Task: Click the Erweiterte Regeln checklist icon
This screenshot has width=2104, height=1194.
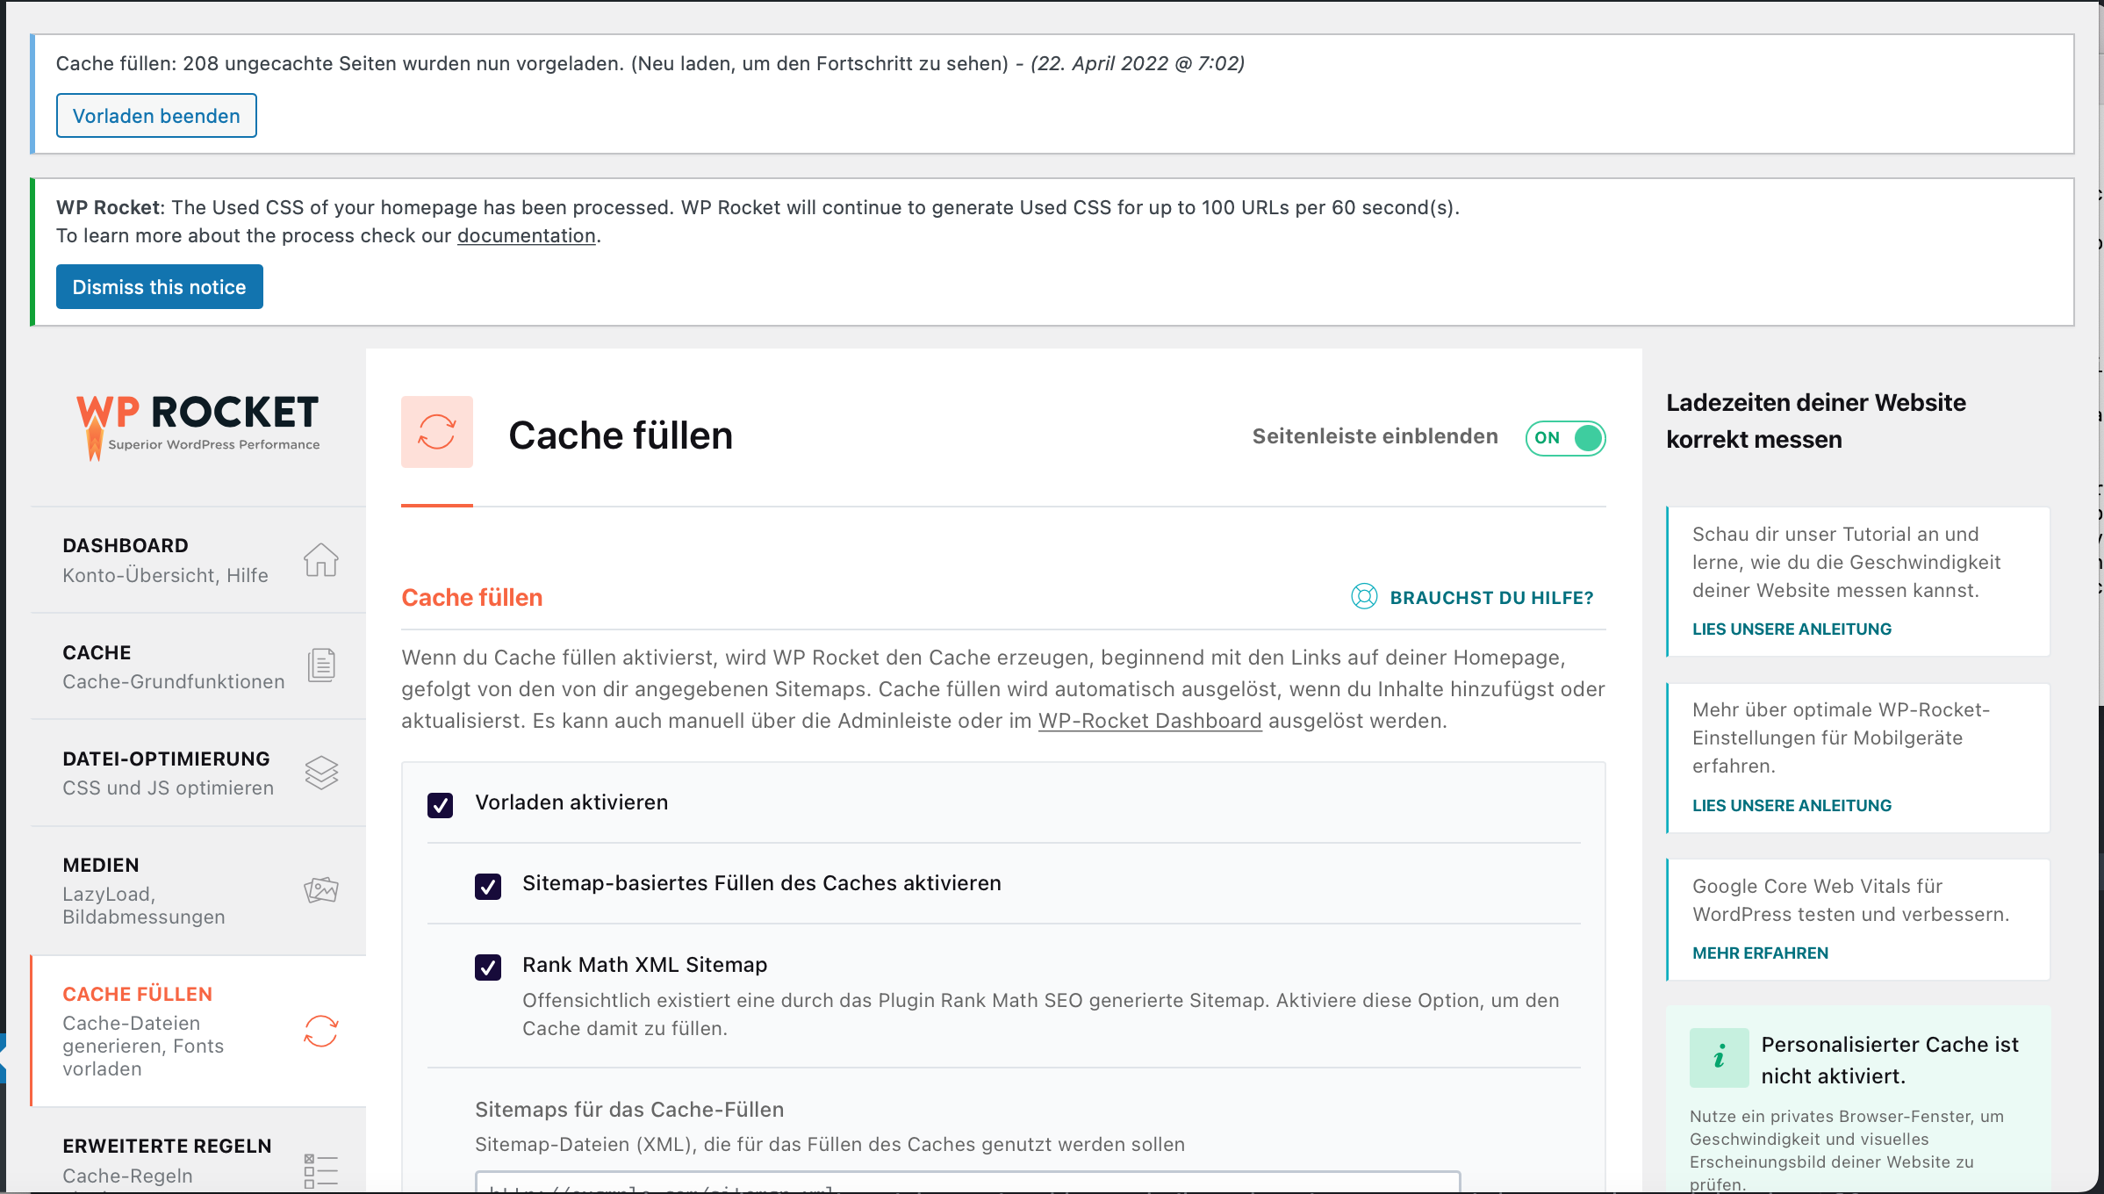Action: click(321, 1171)
